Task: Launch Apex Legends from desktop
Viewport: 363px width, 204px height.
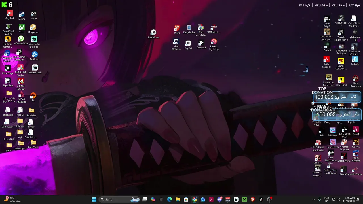Action: tap(326, 62)
